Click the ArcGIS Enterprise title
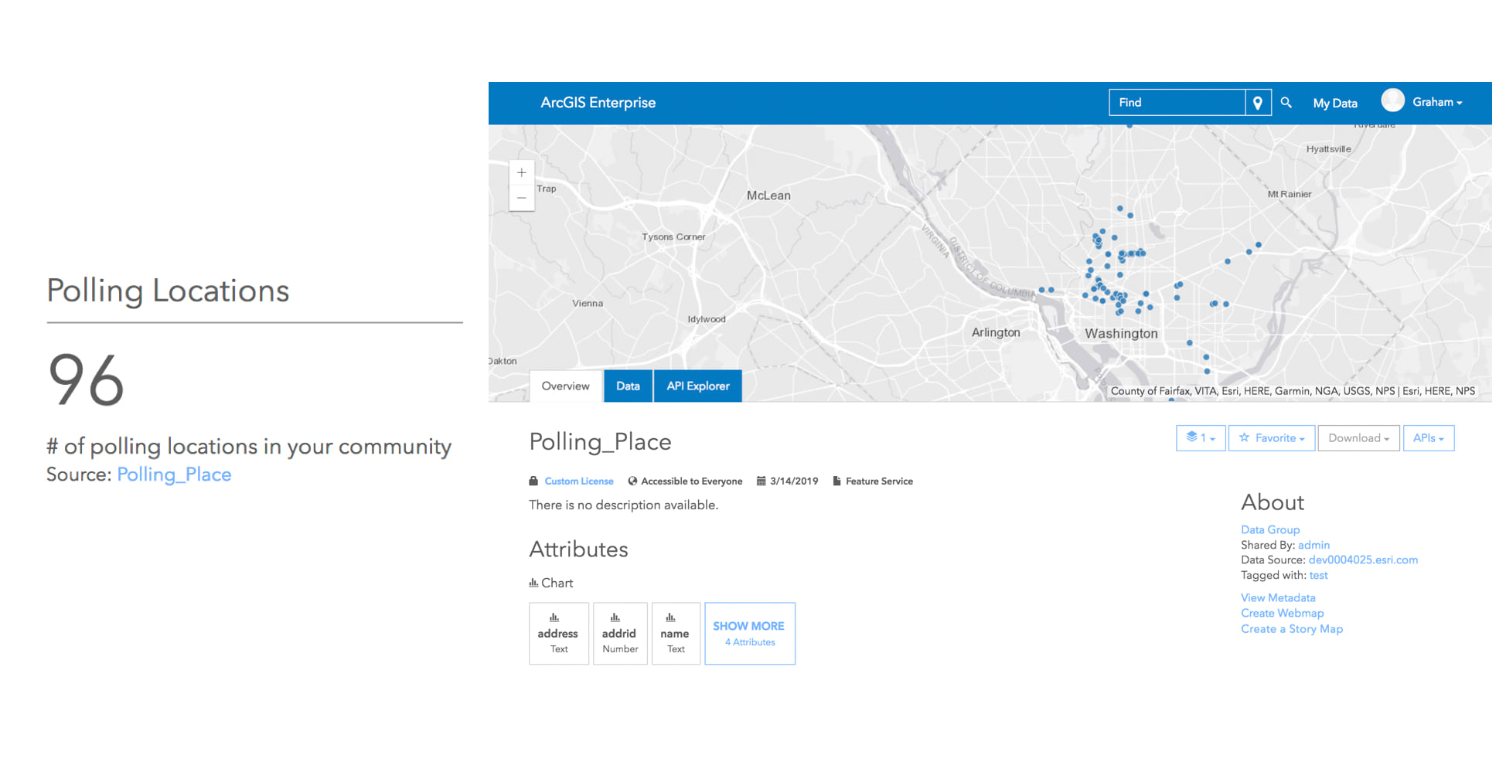 click(598, 103)
